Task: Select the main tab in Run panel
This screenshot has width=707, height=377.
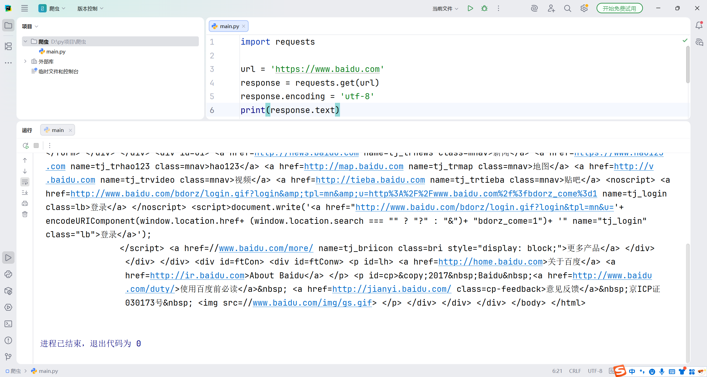Action: [57, 130]
